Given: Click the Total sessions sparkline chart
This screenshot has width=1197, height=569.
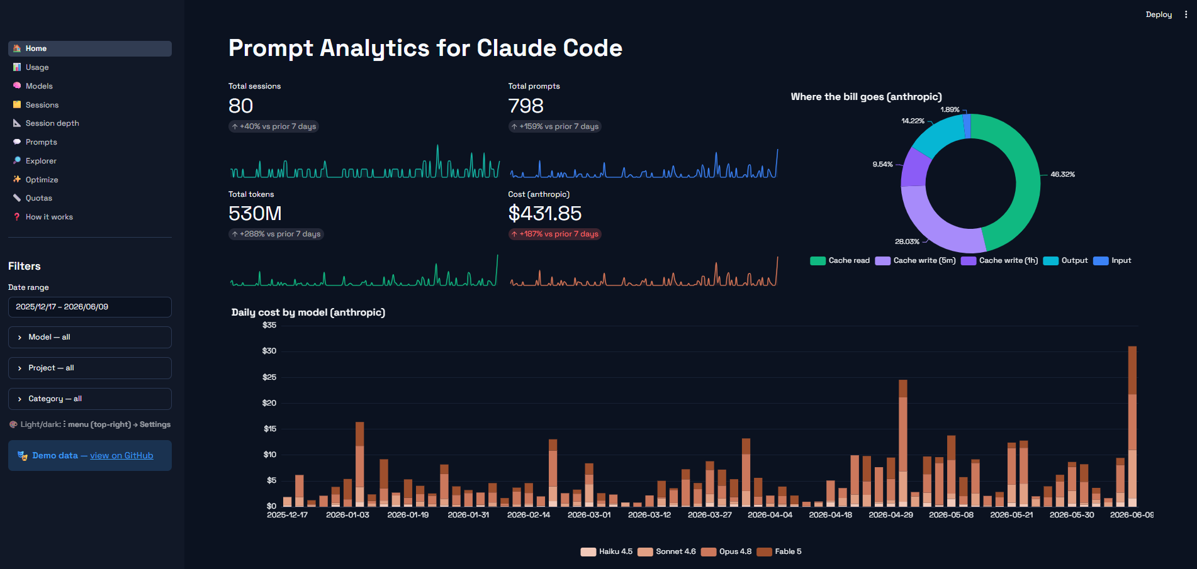Looking at the screenshot, I should pos(365,162).
